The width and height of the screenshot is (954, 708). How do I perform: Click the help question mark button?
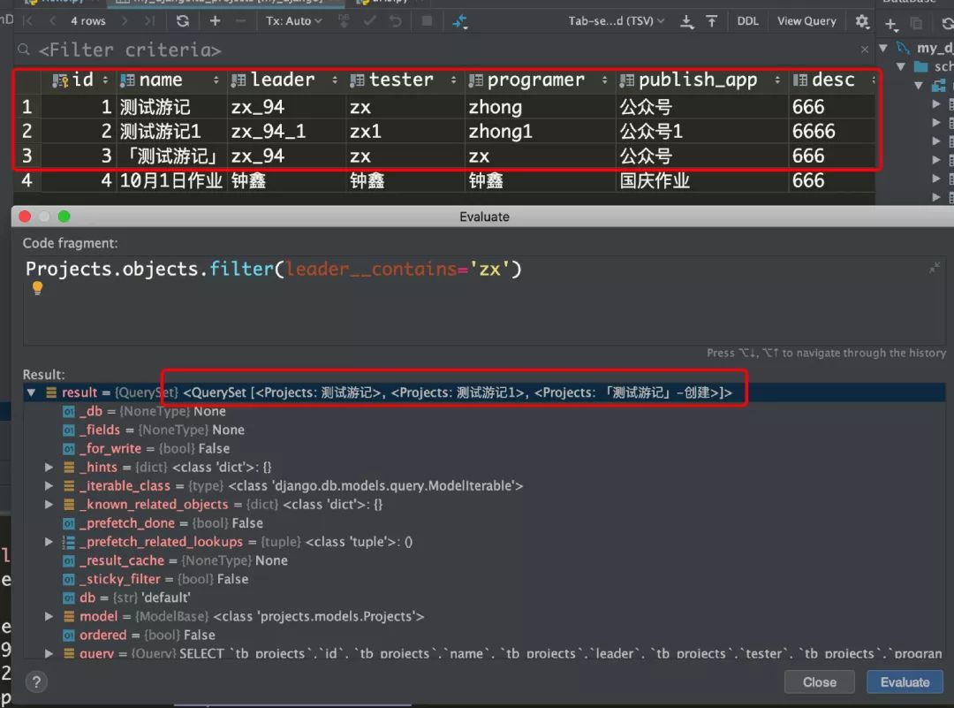[36, 681]
